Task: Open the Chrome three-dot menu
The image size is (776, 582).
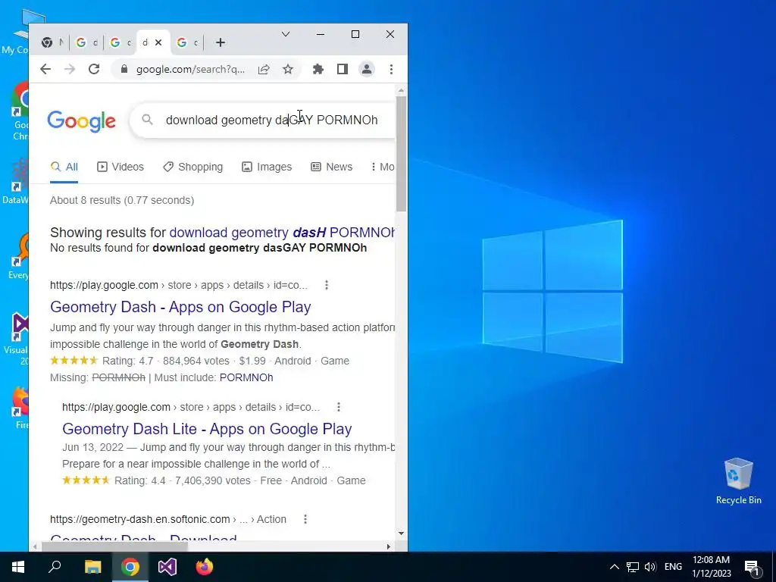Action: [x=391, y=69]
